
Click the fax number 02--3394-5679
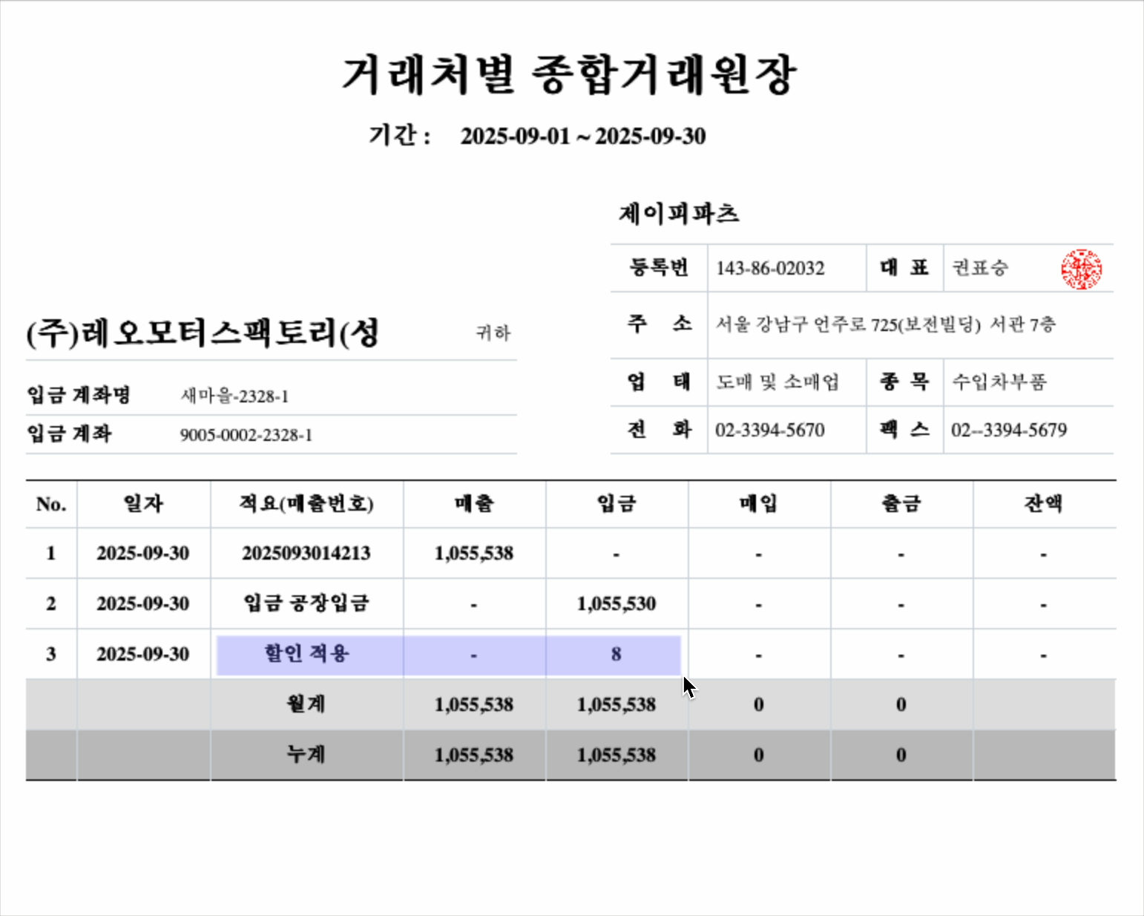(x=1009, y=431)
